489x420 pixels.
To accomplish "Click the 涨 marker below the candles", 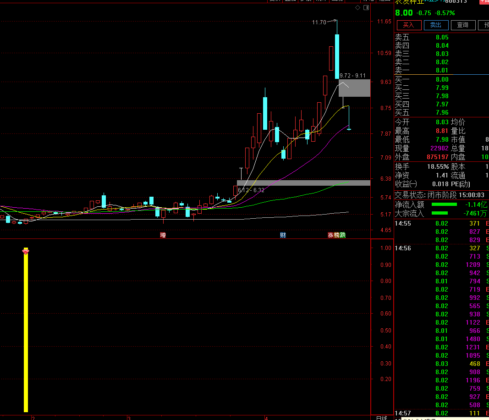I will 330,235.
